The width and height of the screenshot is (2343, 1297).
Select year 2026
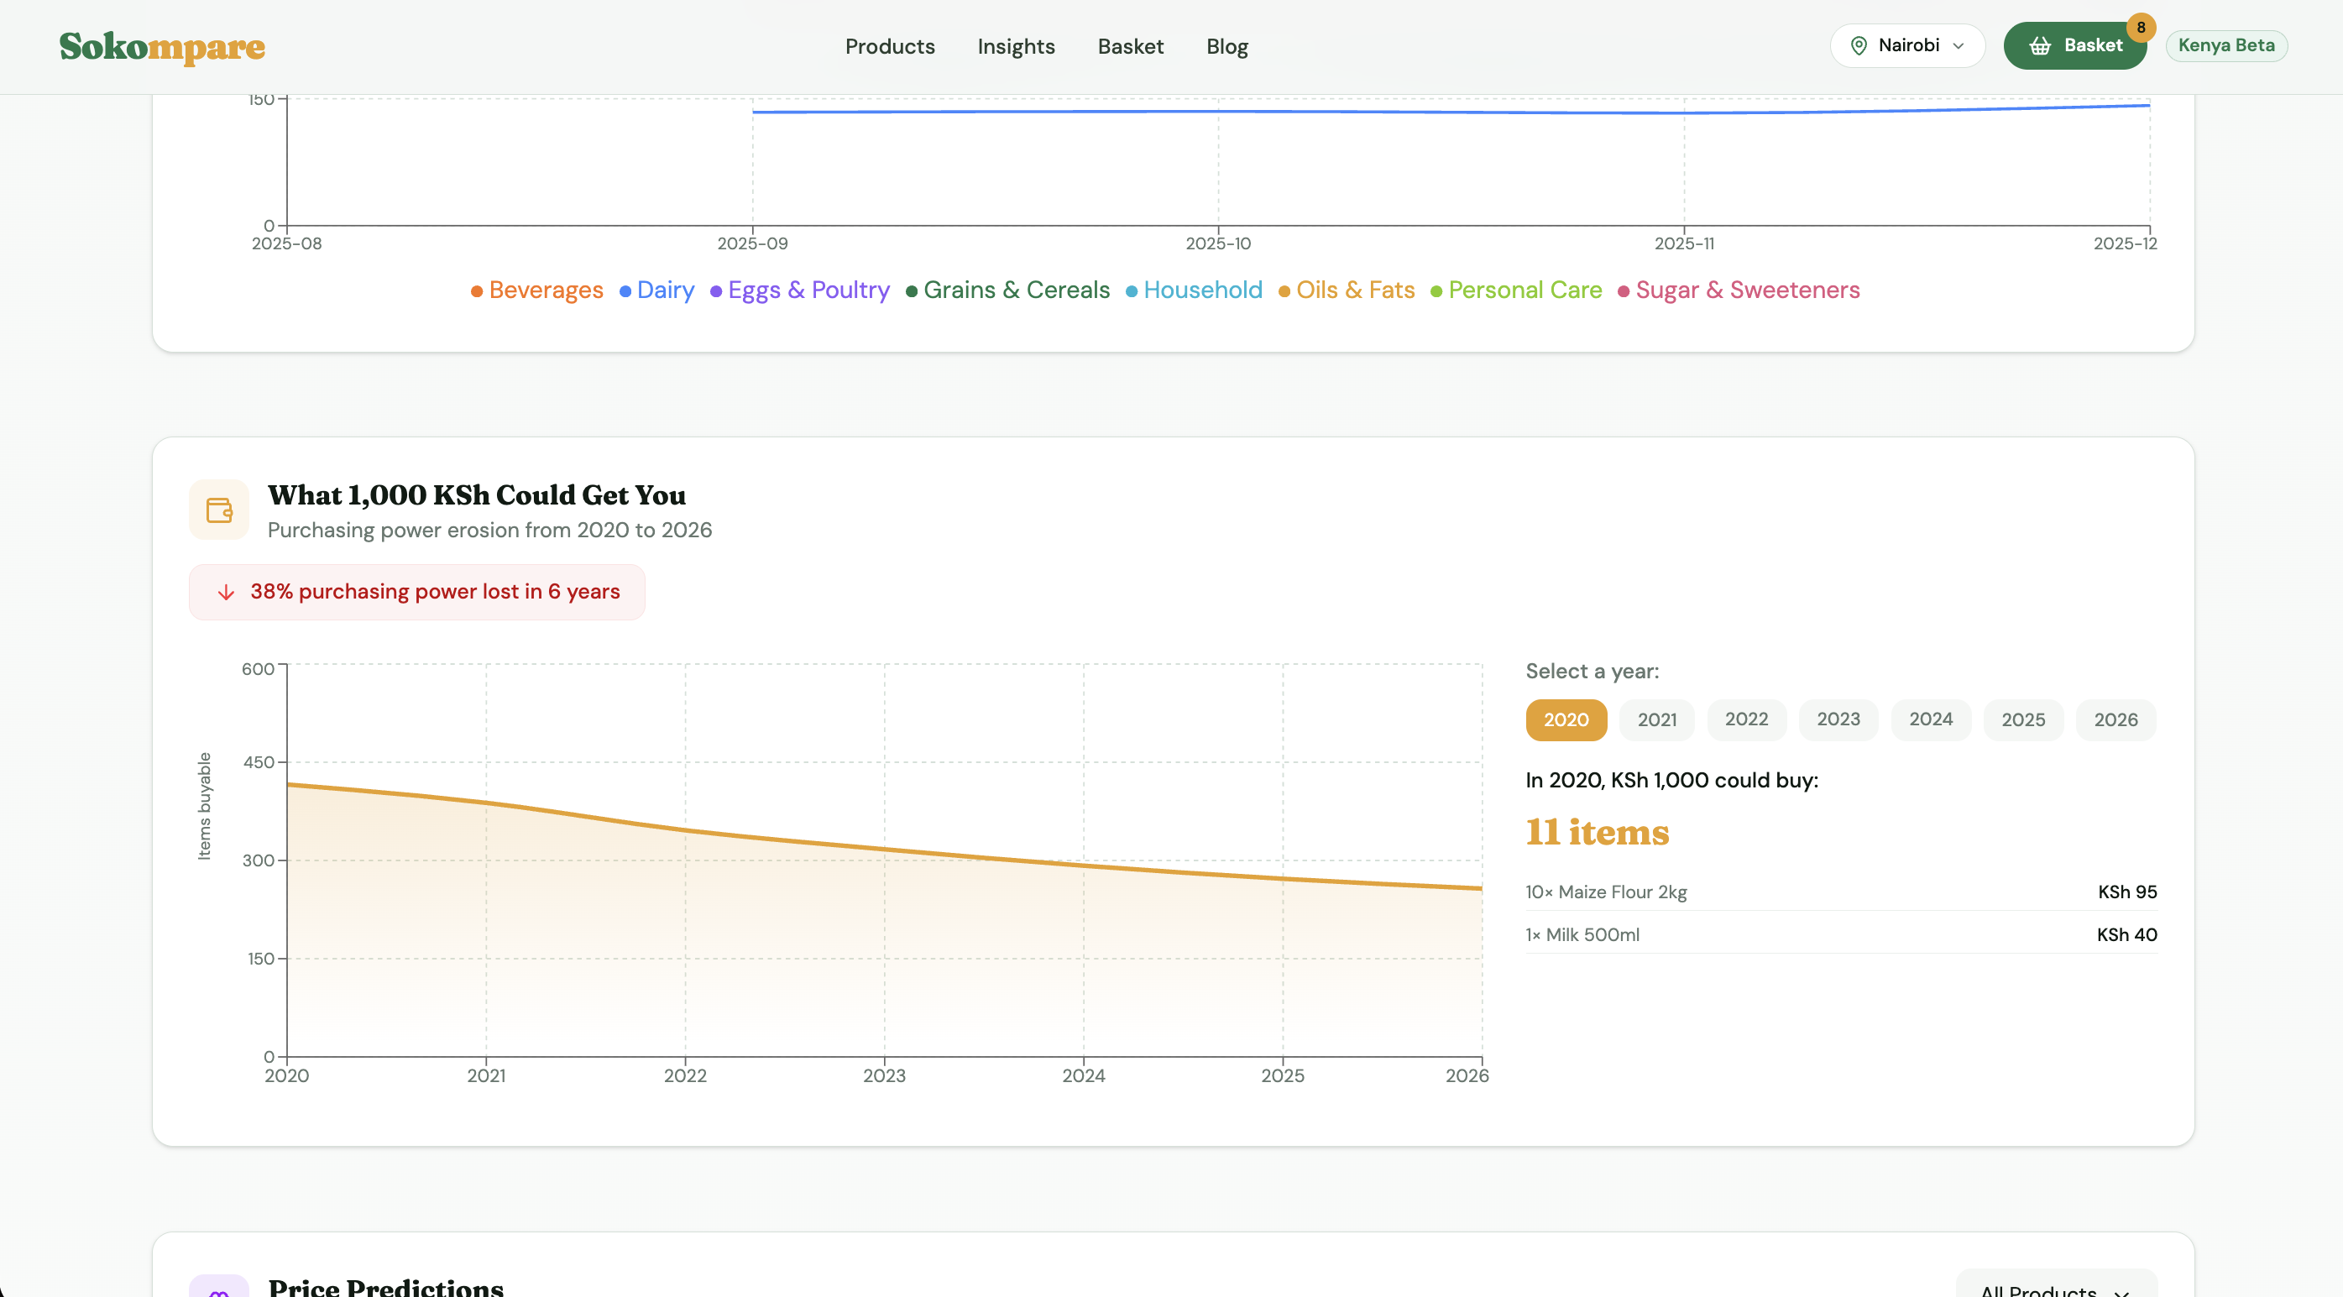pyautogui.click(x=2116, y=720)
